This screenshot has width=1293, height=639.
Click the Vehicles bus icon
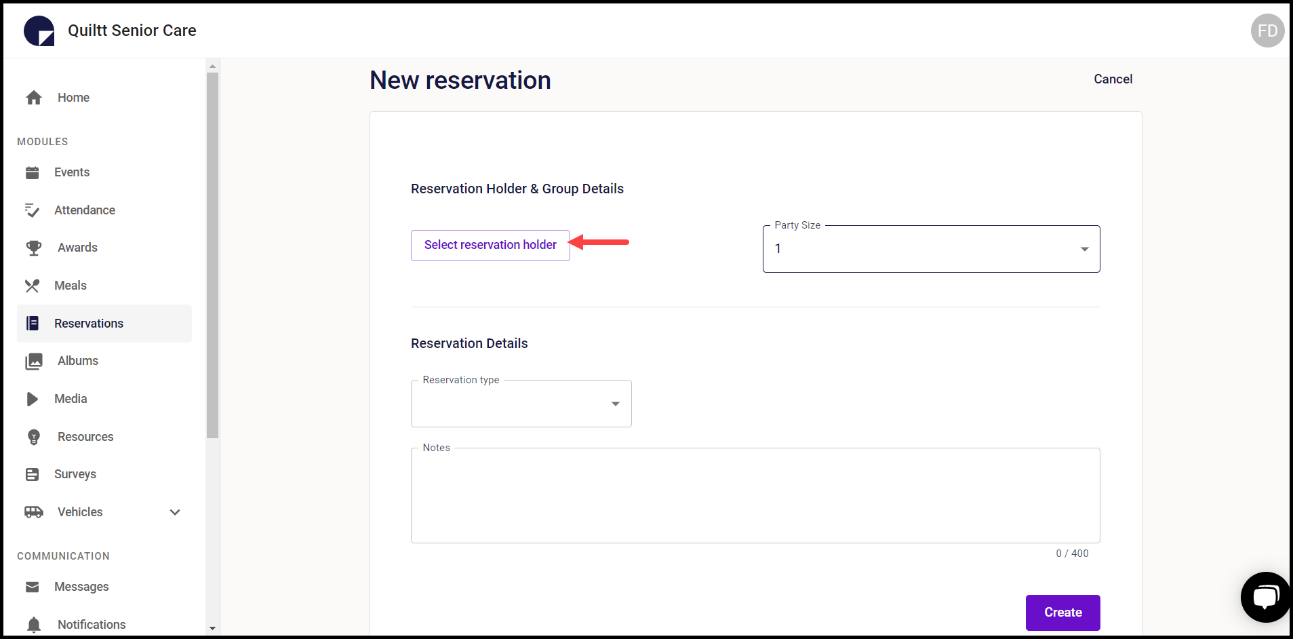point(34,512)
